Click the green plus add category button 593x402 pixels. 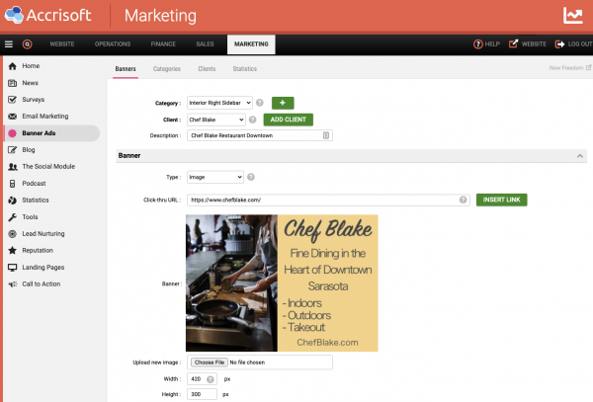pos(283,103)
